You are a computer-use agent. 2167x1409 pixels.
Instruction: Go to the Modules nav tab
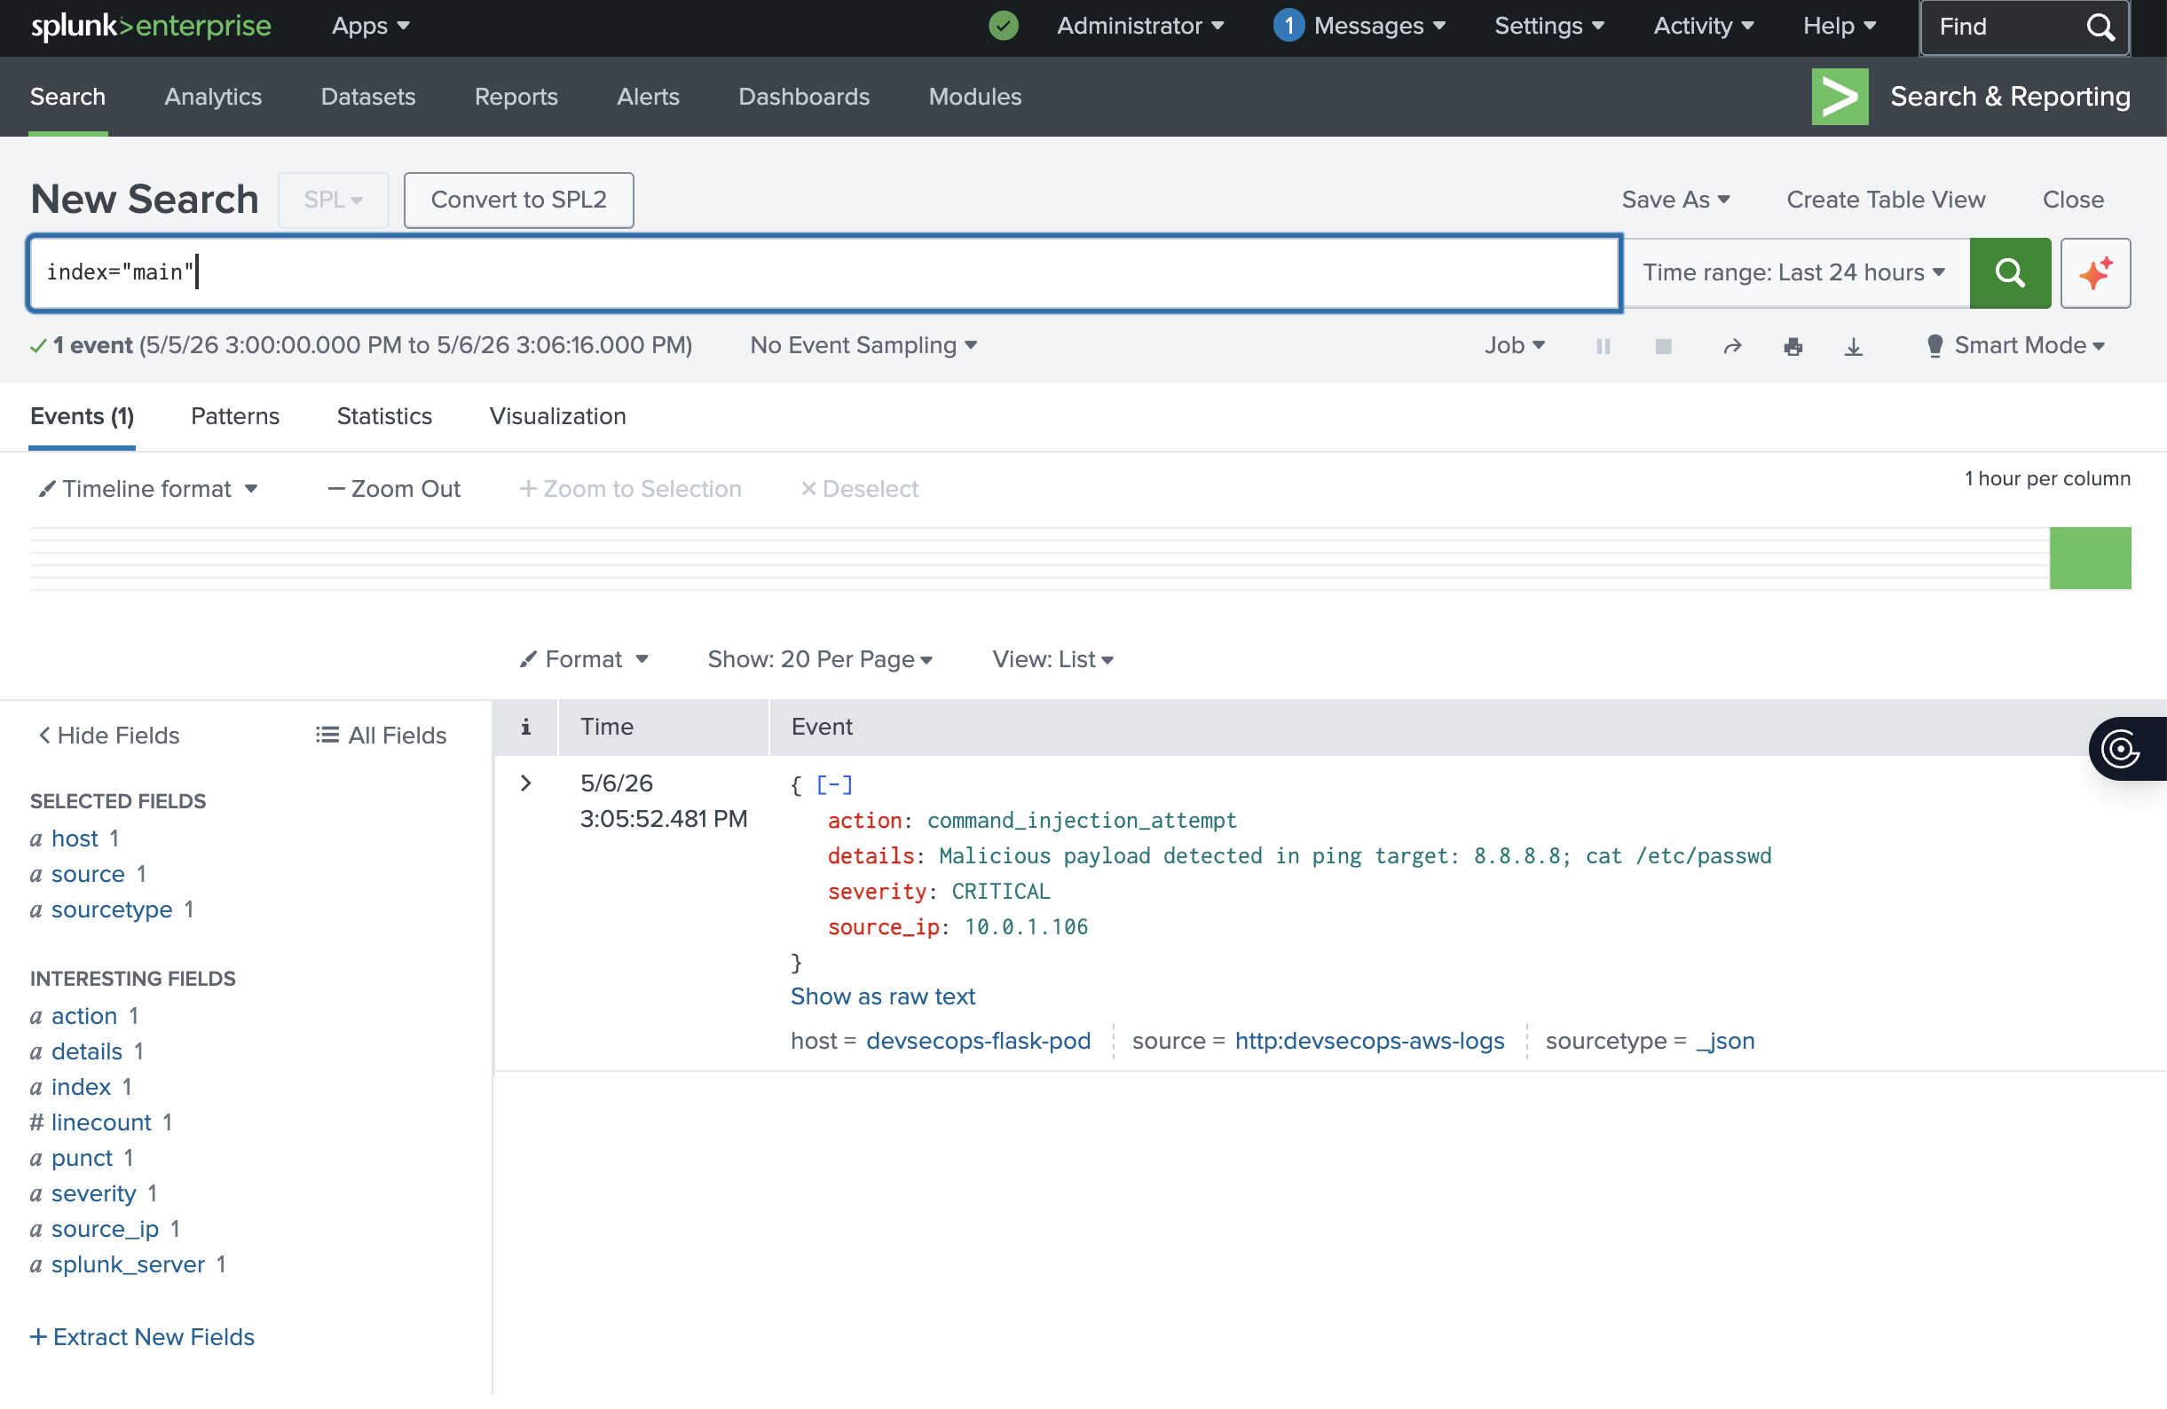pyautogui.click(x=975, y=97)
